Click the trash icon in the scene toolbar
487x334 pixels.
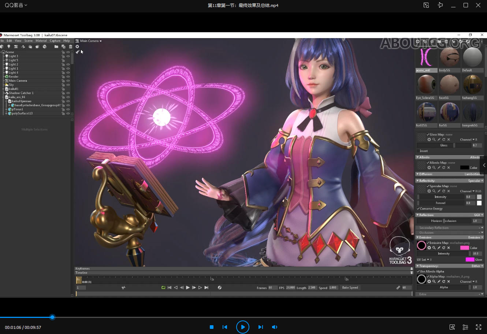(x=71, y=47)
